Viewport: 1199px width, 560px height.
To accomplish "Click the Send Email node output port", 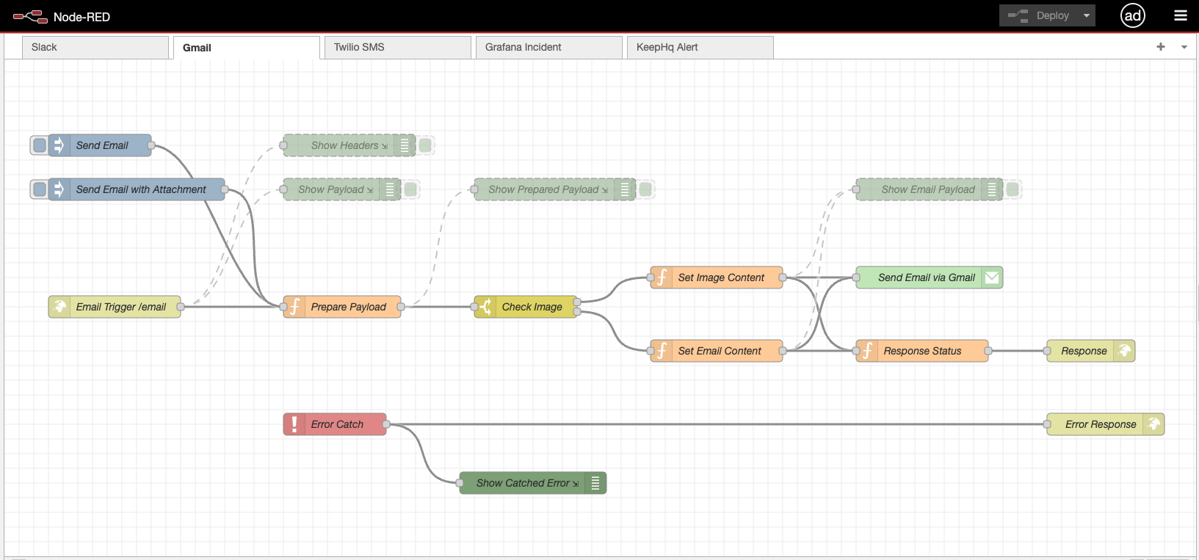I will pos(151,145).
